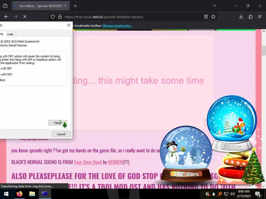266x199 pixels.
Task: Click the white droplet tray icon
Action: [x=214, y=194]
